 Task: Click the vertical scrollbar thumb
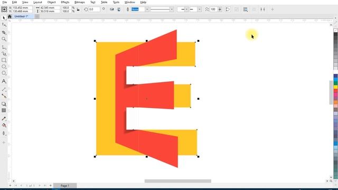click(x=331, y=92)
